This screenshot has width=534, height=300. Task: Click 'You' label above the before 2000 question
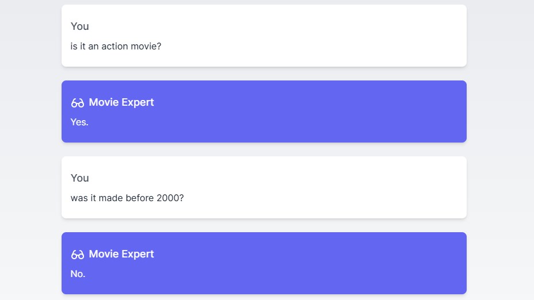pyautogui.click(x=79, y=178)
